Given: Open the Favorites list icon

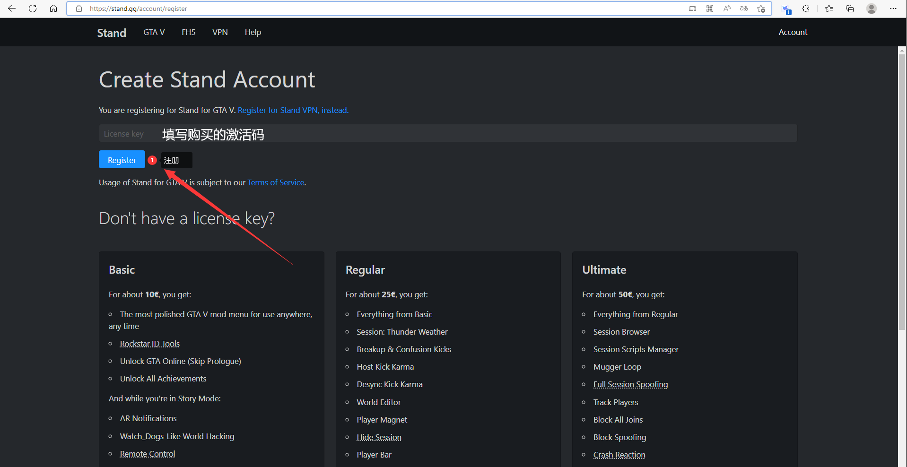Looking at the screenshot, I should 829,9.
